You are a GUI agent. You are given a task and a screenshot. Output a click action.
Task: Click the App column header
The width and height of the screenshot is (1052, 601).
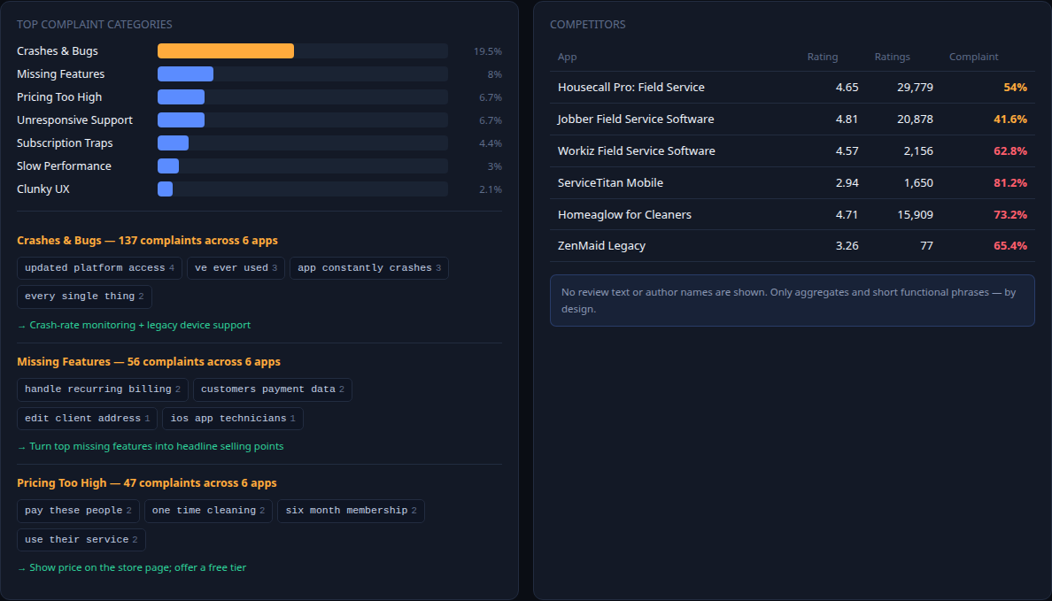[567, 57]
